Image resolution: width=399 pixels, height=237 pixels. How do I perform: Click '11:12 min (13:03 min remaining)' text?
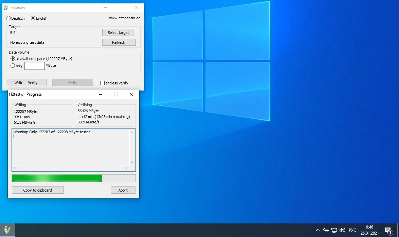coord(104,117)
